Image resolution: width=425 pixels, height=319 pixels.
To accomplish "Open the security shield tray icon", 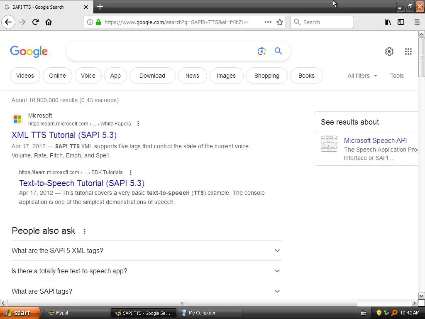I will (x=379, y=313).
